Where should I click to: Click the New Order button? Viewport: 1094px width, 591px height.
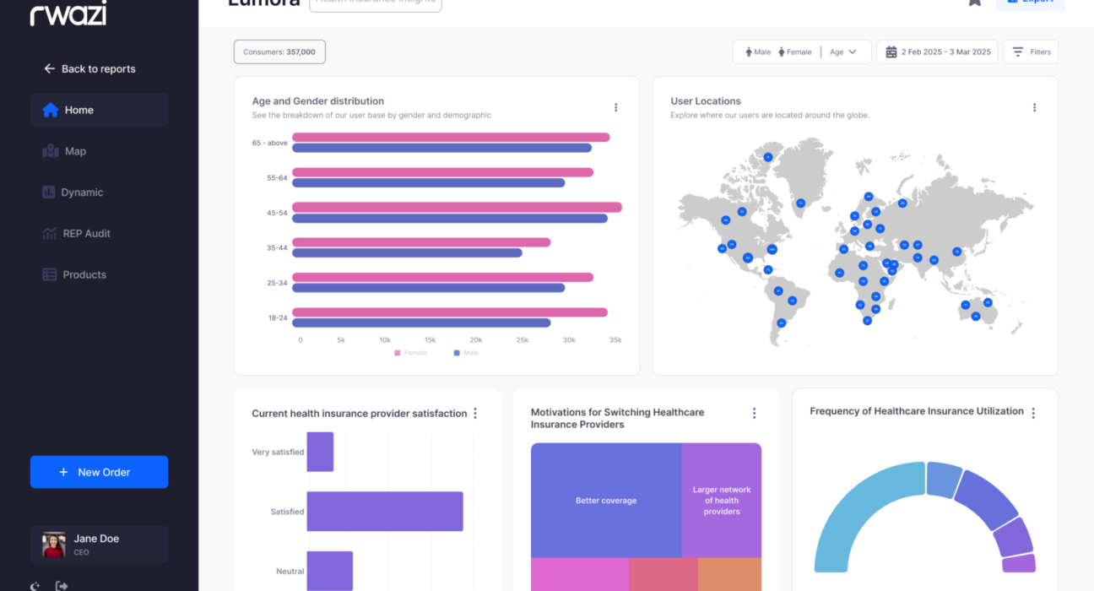click(99, 472)
